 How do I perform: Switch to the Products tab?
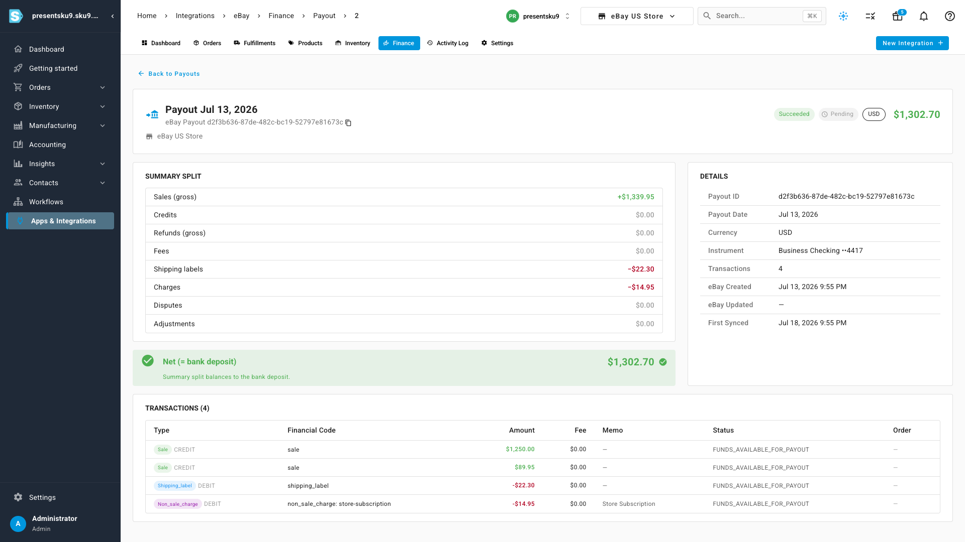[x=305, y=43]
